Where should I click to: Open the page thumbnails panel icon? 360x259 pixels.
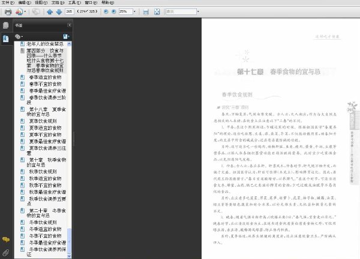click(6, 25)
